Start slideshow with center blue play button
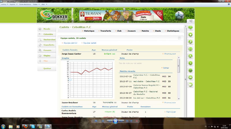The height and width of the screenshot is (129, 231). point(115,121)
